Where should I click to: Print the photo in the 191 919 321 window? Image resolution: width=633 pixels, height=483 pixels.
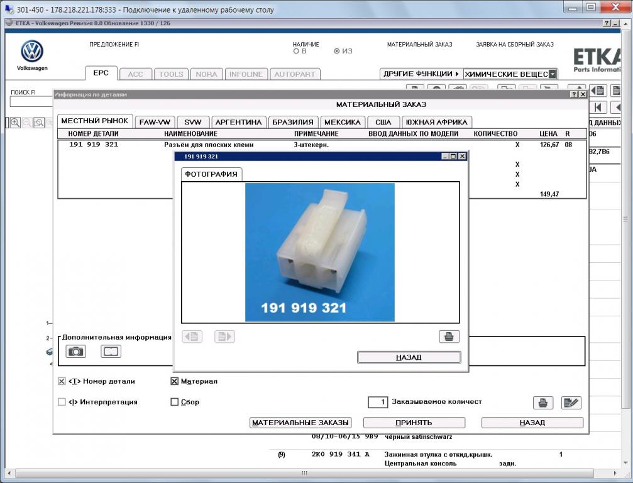tap(449, 336)
